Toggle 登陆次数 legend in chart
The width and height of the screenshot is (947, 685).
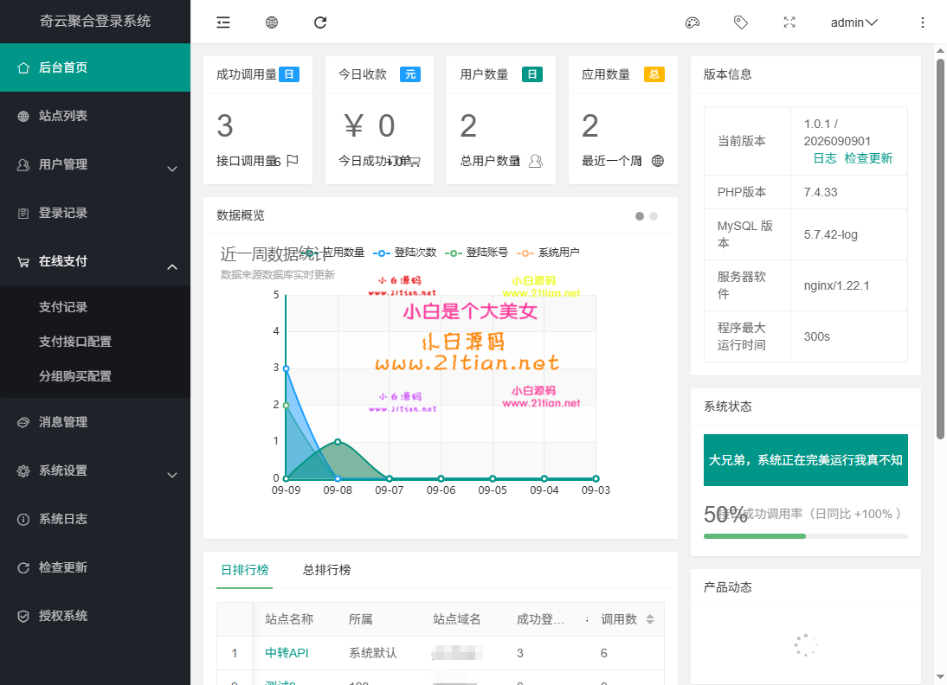click(x=404, y=253)
